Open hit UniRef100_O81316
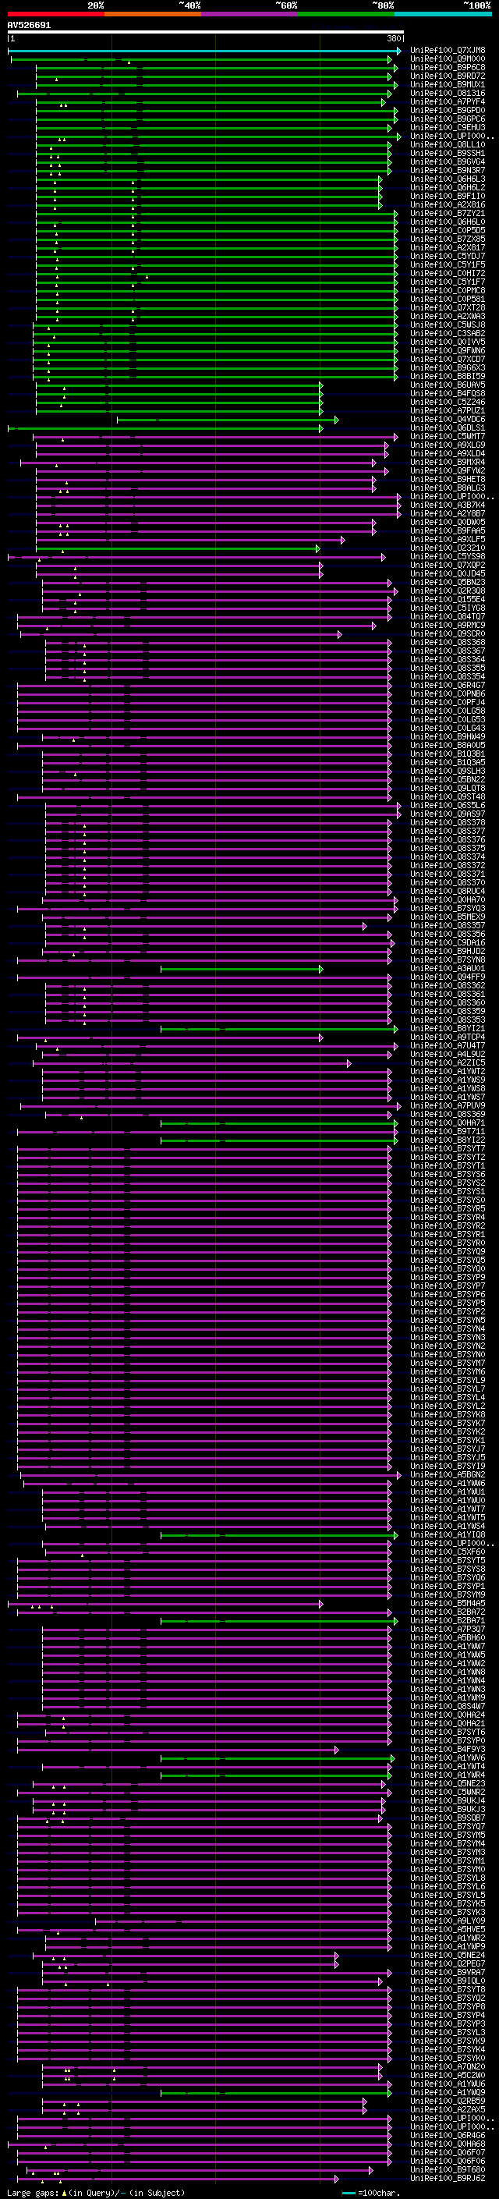 (x=448, y=93)
